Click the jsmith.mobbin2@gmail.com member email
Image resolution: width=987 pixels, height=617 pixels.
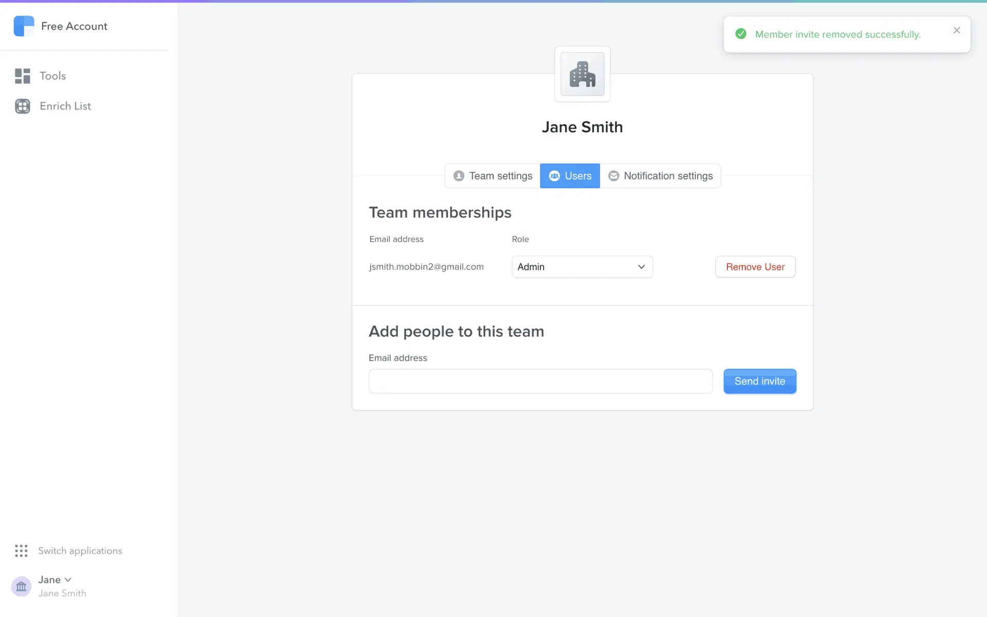tap(426, 267)
